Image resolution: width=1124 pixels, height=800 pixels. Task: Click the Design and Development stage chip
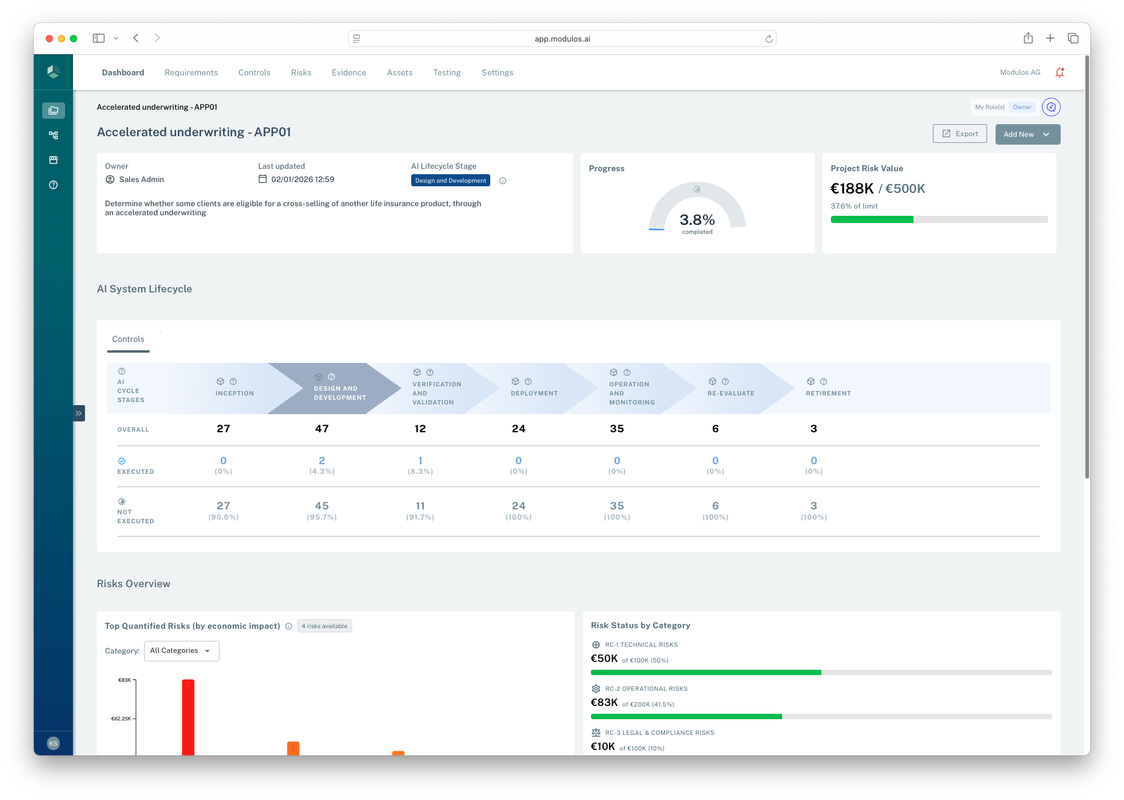450,180
